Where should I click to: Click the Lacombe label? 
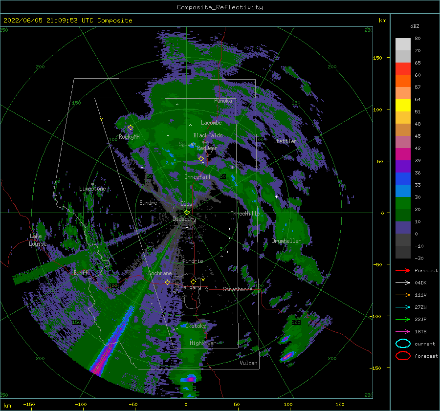pos(211,123)
